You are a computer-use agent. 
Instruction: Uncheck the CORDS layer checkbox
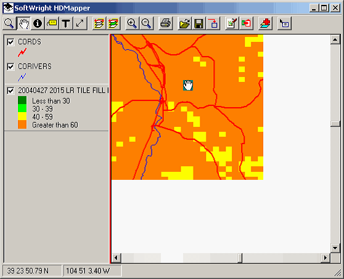10,42
